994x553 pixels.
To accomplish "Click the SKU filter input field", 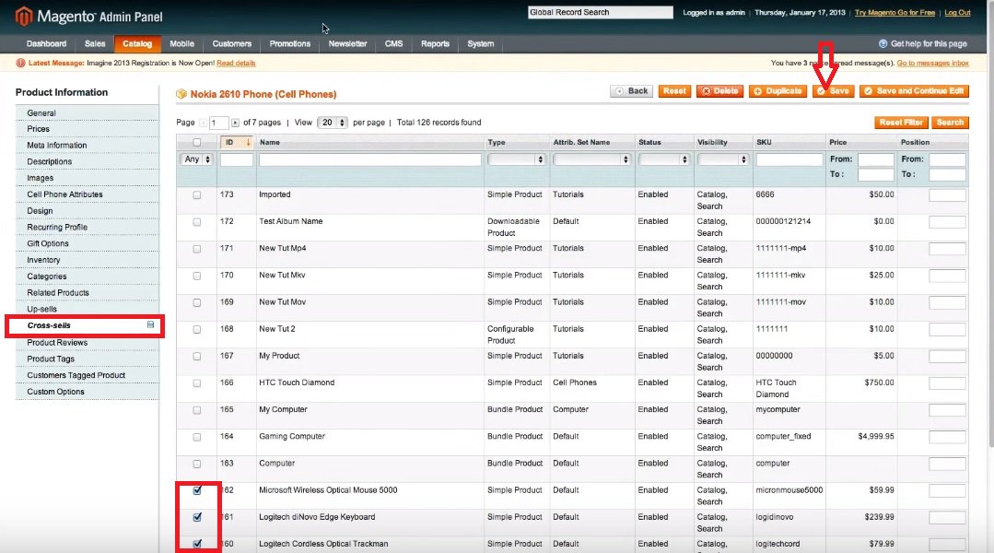I will (x=789, y=159).
